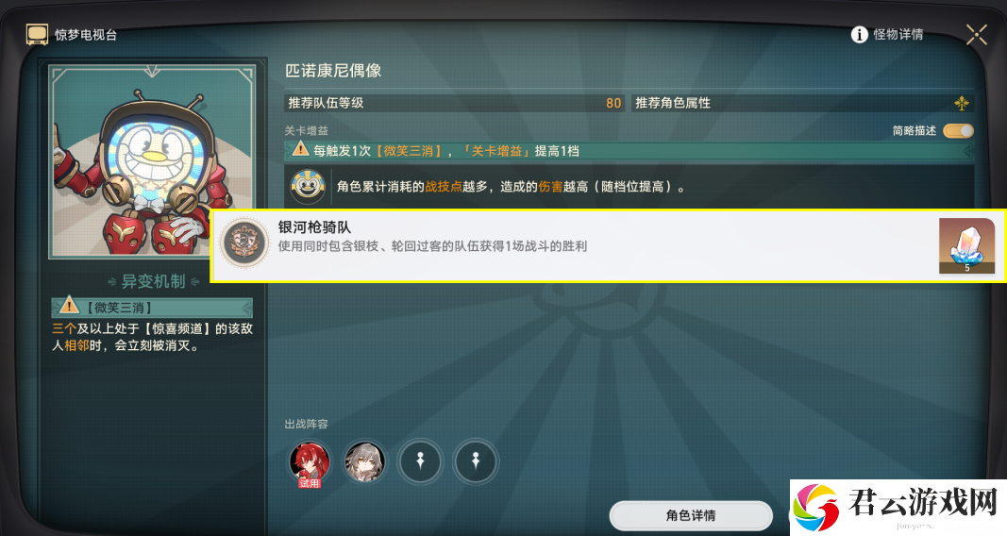Image resolution: width=1007 pixels, height=536 pixels.
Task: Open 怪物详情 info icon
Action: (859, 35)
